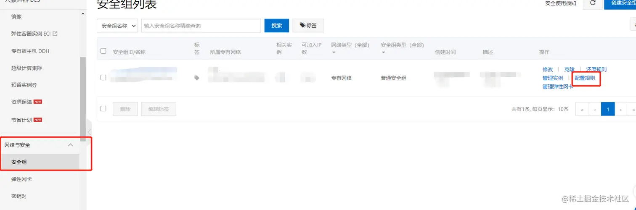Click the 管理实例 link
The width and height of the screenshot is (636, 210).
tap(553, 78)
